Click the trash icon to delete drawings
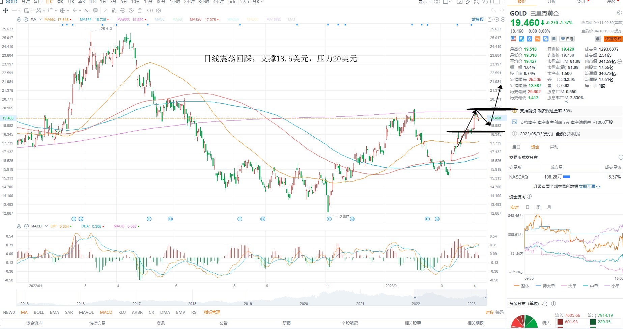 tap(140, 10)
